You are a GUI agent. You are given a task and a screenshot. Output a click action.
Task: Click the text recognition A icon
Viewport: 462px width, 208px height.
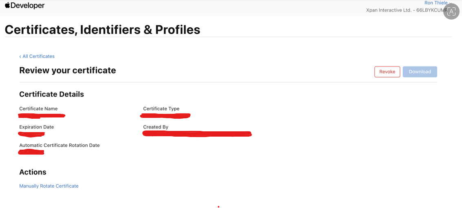(x=451, y=12)
